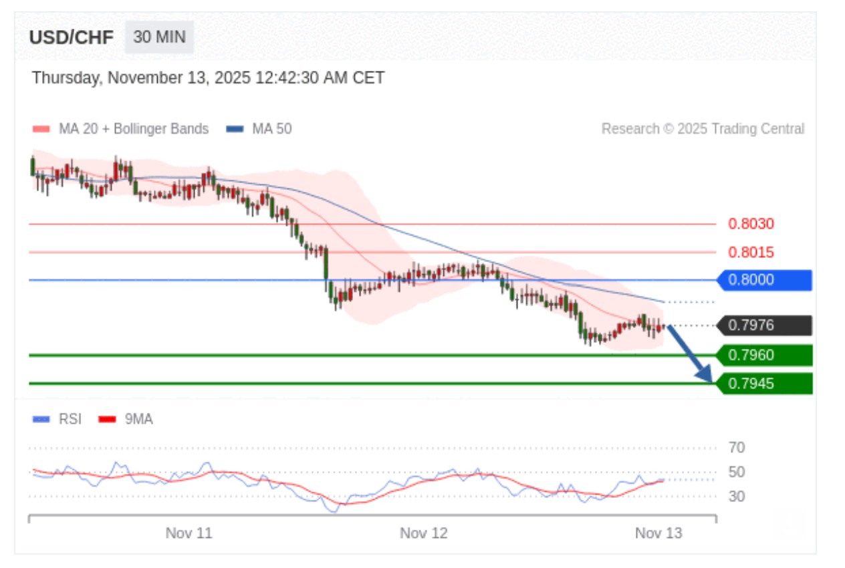Click the Nov 12 date axis label
The height and width of the screenshot is (568, 845).
pyautogui.click(x=423, y=533)
